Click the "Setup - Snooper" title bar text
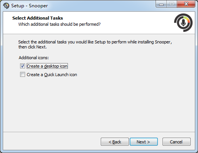 pyautogui.click(x=29, y=6)
